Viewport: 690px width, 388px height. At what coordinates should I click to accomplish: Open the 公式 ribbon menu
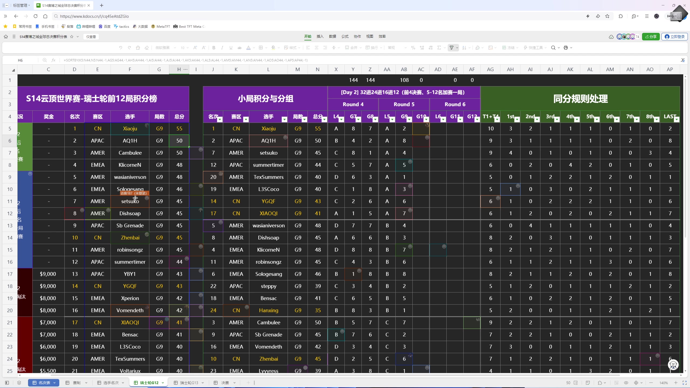pyautogui.click(x=345, y=36)
